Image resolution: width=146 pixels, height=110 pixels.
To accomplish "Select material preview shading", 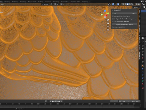I will coord(130,4).
